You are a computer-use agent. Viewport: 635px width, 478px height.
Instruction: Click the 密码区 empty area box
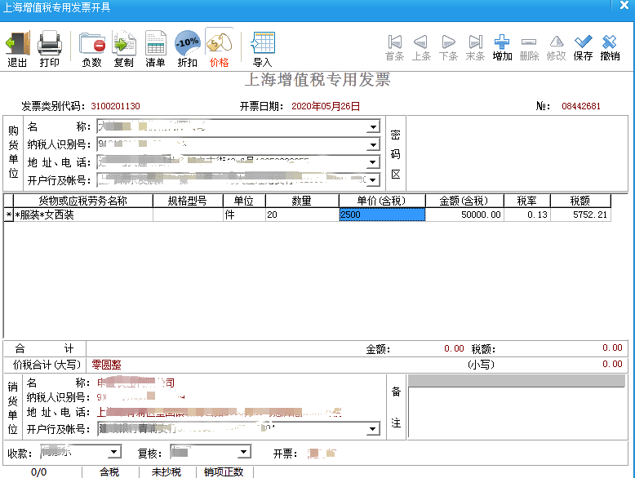click(x=517, y=153)
